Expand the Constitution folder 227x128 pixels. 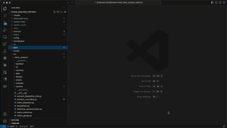click(38, 41)
